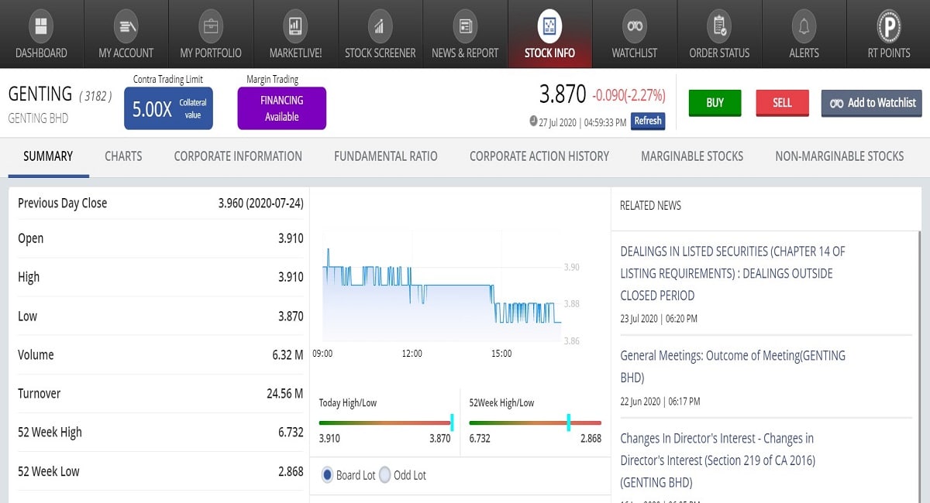This screenshot has width=930, height=503.
Task: Click the 52Week High/Low range bar
Action: click(x=535, y=423)
